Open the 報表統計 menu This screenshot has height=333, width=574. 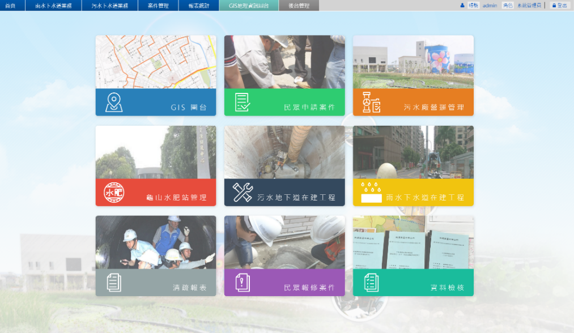[x=199, y=6]
